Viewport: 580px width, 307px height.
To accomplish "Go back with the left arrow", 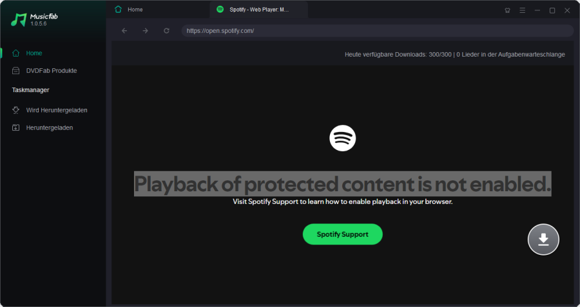I will pos(124,31).
